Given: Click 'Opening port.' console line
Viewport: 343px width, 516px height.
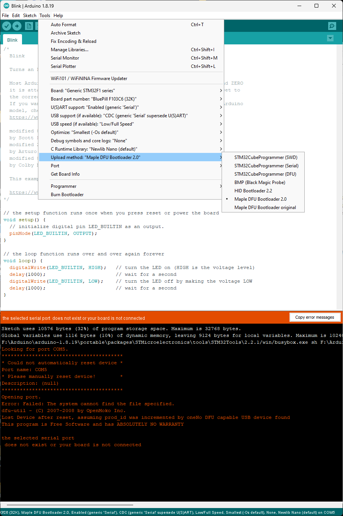Looking at the screenshot, I should click(21, 397).
